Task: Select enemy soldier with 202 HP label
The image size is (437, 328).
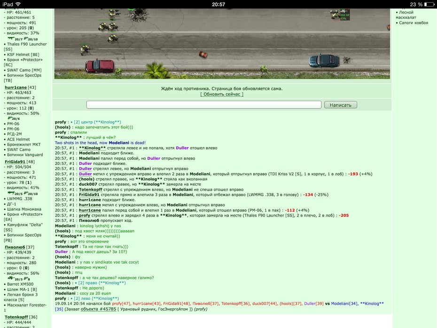Action: (336, 15)
